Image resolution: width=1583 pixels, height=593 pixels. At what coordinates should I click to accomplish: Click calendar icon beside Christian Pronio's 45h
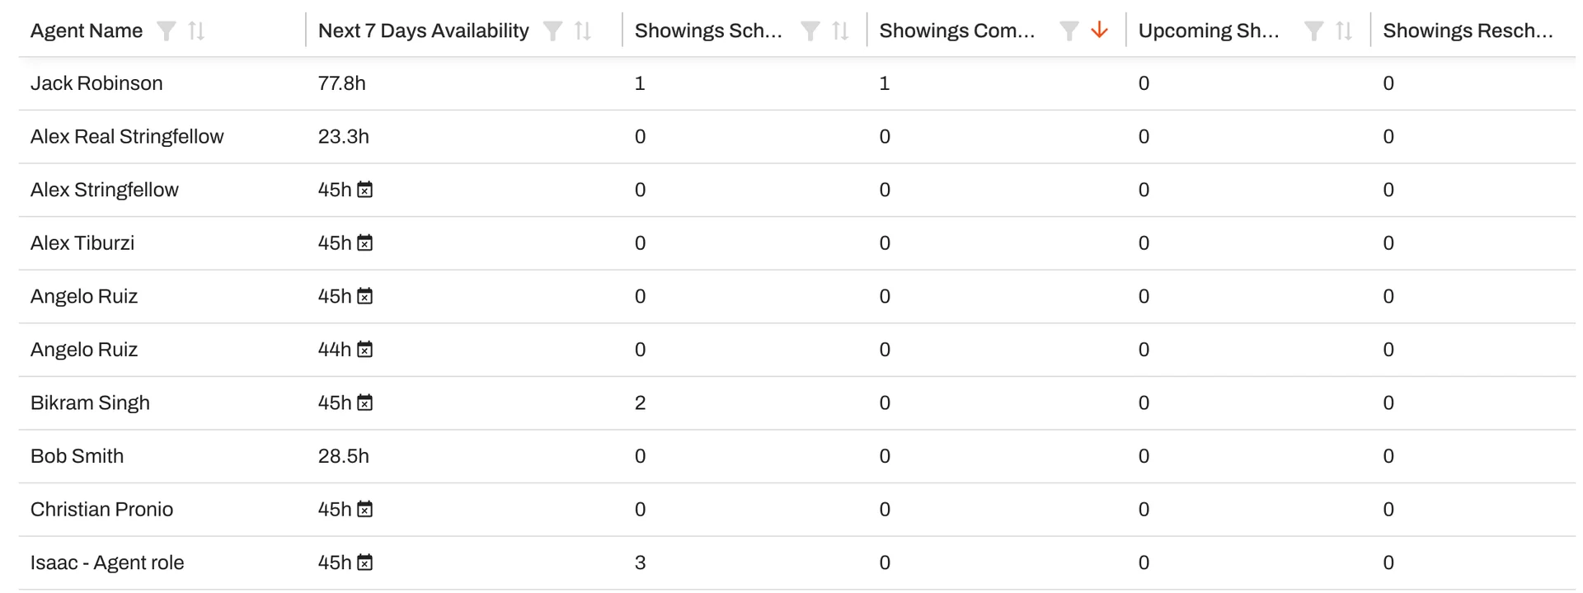point(366,509)
